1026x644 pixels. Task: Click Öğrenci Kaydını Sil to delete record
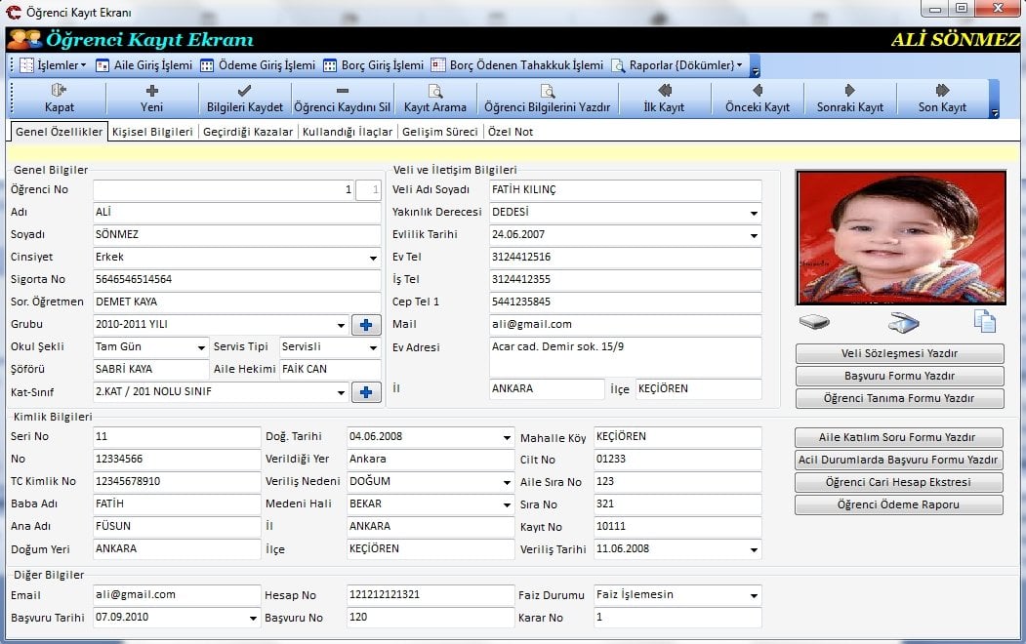342,98
